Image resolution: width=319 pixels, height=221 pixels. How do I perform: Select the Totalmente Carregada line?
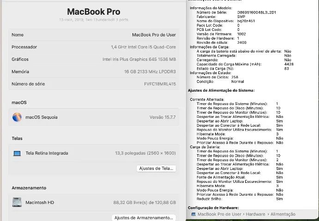[244, 55]
